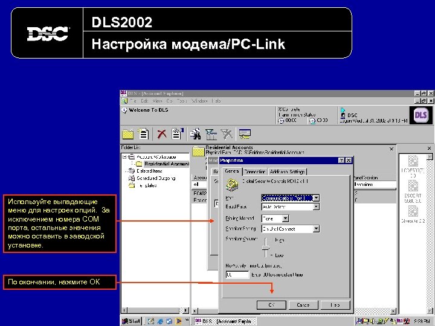Click the binoculars Find toolbar icon
Viewport: 435px width, 326px height.
click(196, 134)
